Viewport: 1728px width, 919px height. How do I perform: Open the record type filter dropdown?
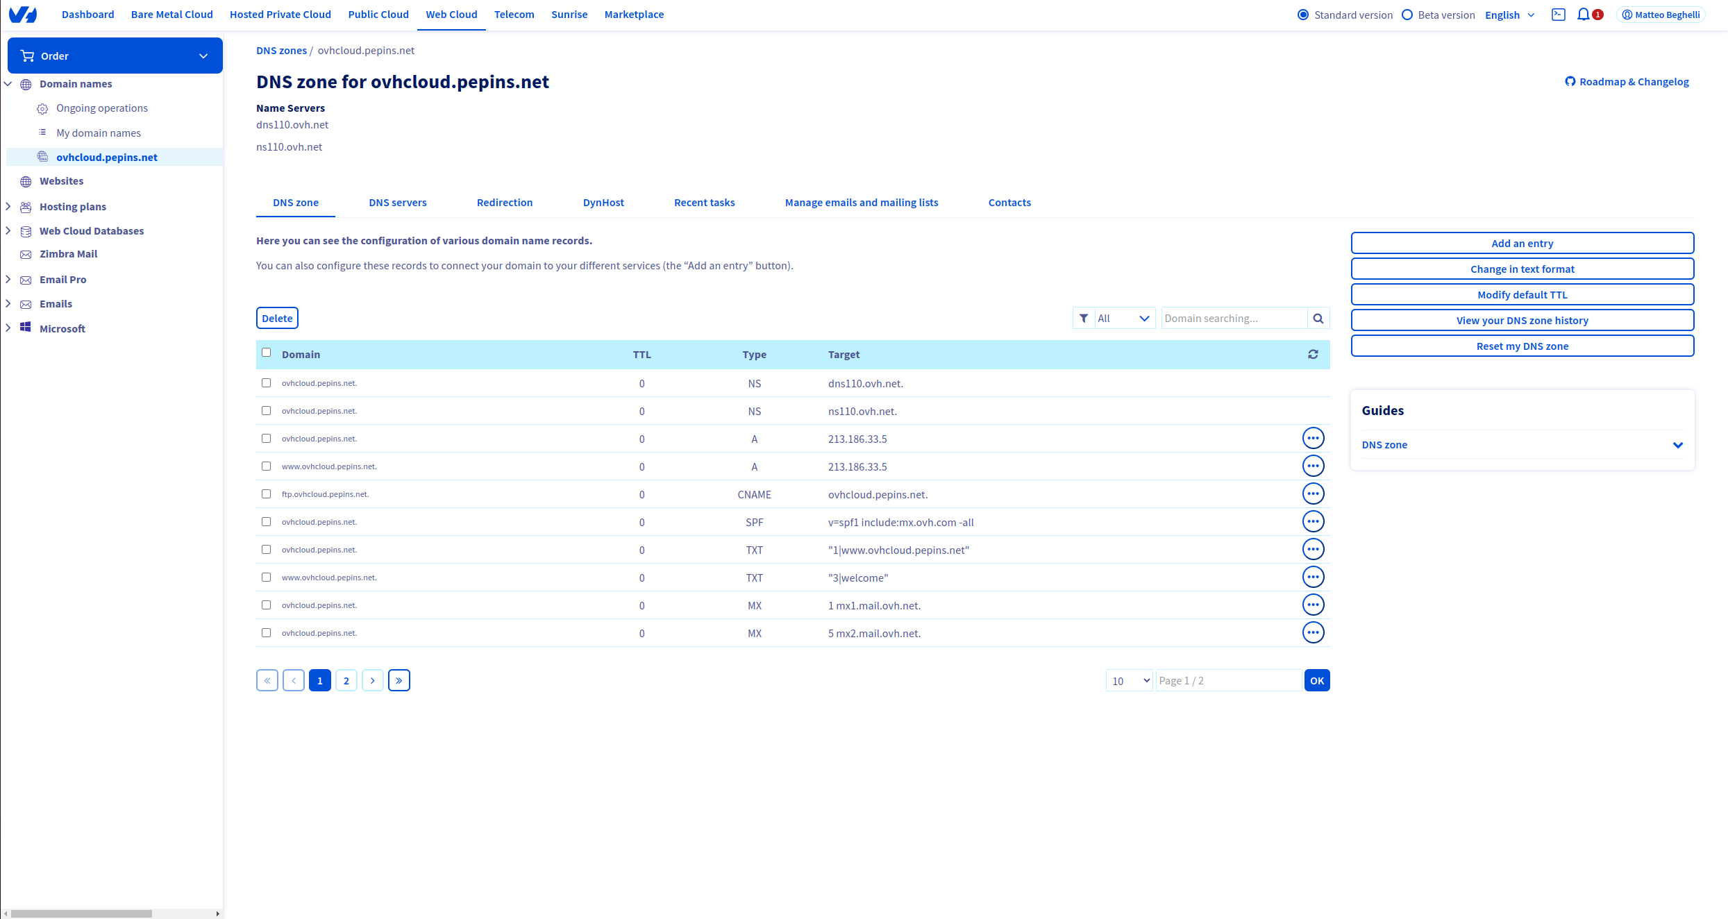coord(1125,319)
